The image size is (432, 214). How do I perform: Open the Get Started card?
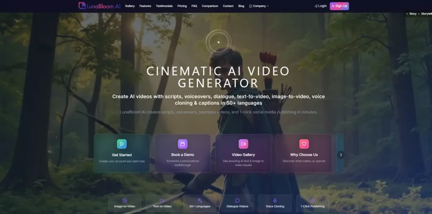coord(122,153)
